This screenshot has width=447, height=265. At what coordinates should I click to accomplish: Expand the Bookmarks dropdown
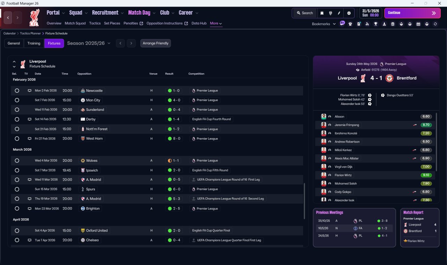tap(324, 24)
